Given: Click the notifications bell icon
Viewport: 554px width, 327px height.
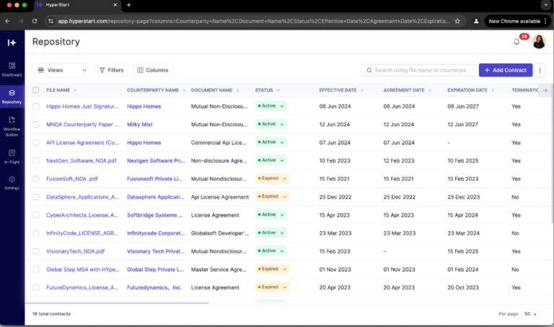Looking at the screenshot, I should 516,42.
